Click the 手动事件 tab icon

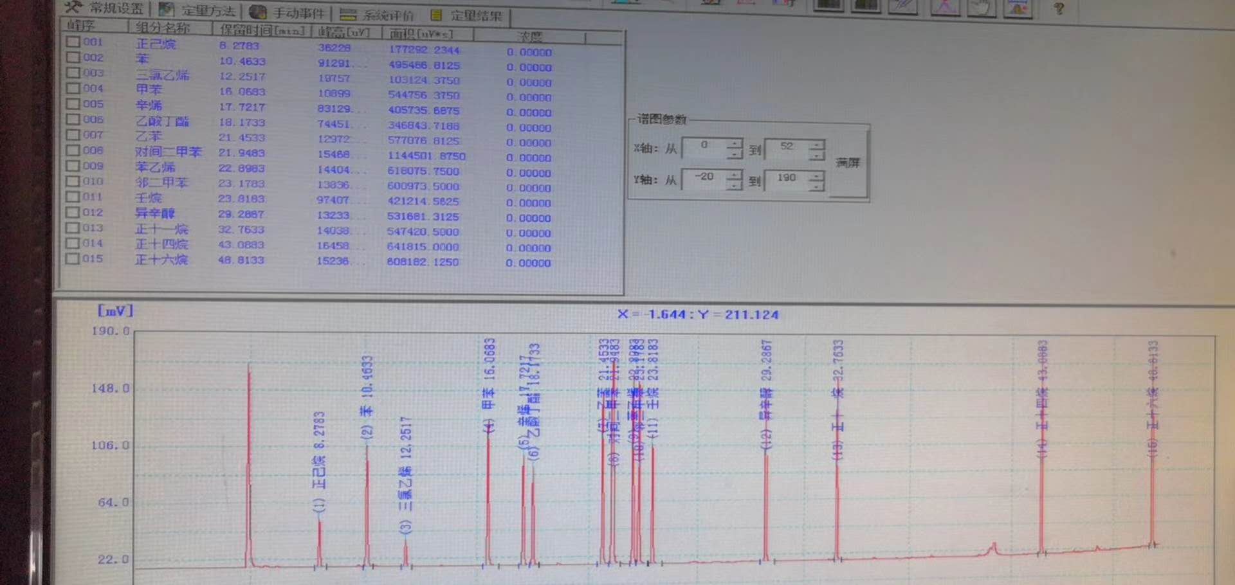coord(257,12)
